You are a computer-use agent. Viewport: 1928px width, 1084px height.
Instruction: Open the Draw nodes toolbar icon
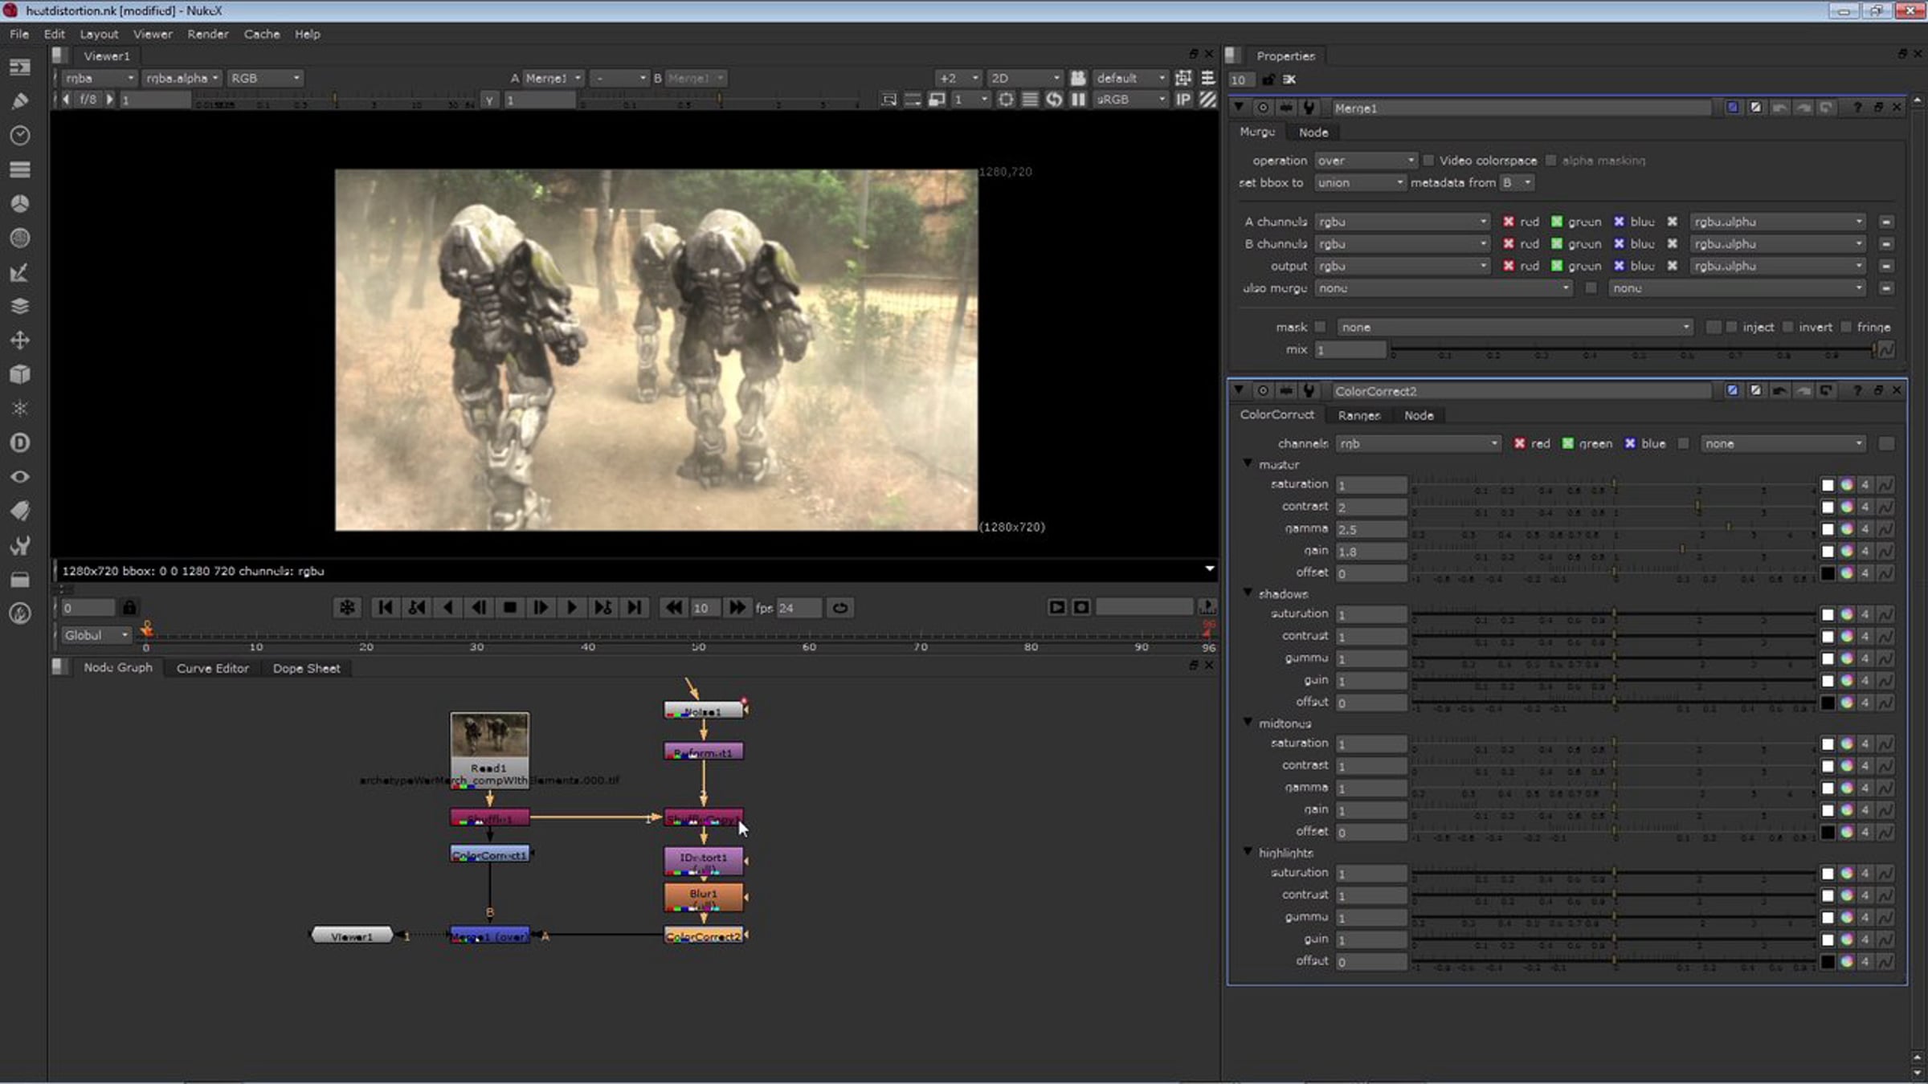point(20,101)
